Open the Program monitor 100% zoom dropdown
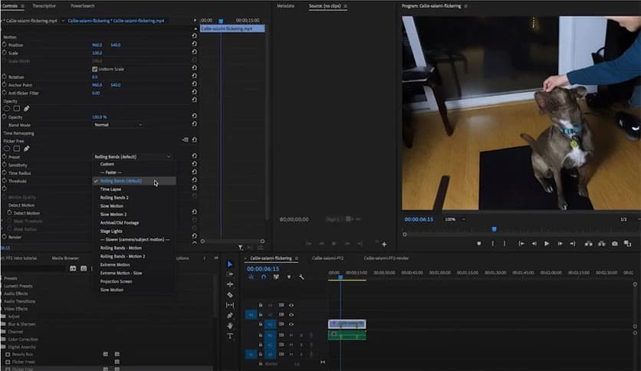This screenshot has height=371, width=641. pyautogui.click(x=453, y=219)
